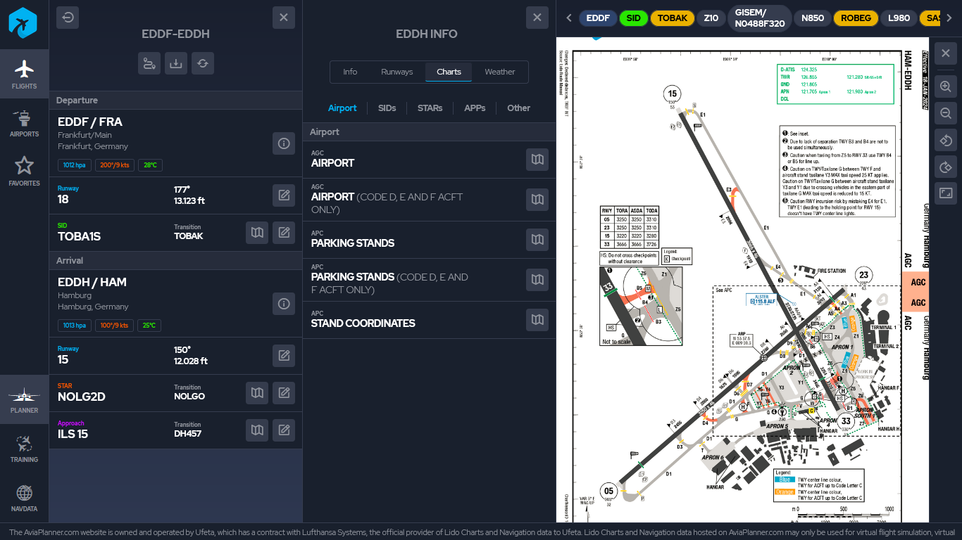Zoom out of the airport chart
The image size is (962, 540).
coord(946,113)
